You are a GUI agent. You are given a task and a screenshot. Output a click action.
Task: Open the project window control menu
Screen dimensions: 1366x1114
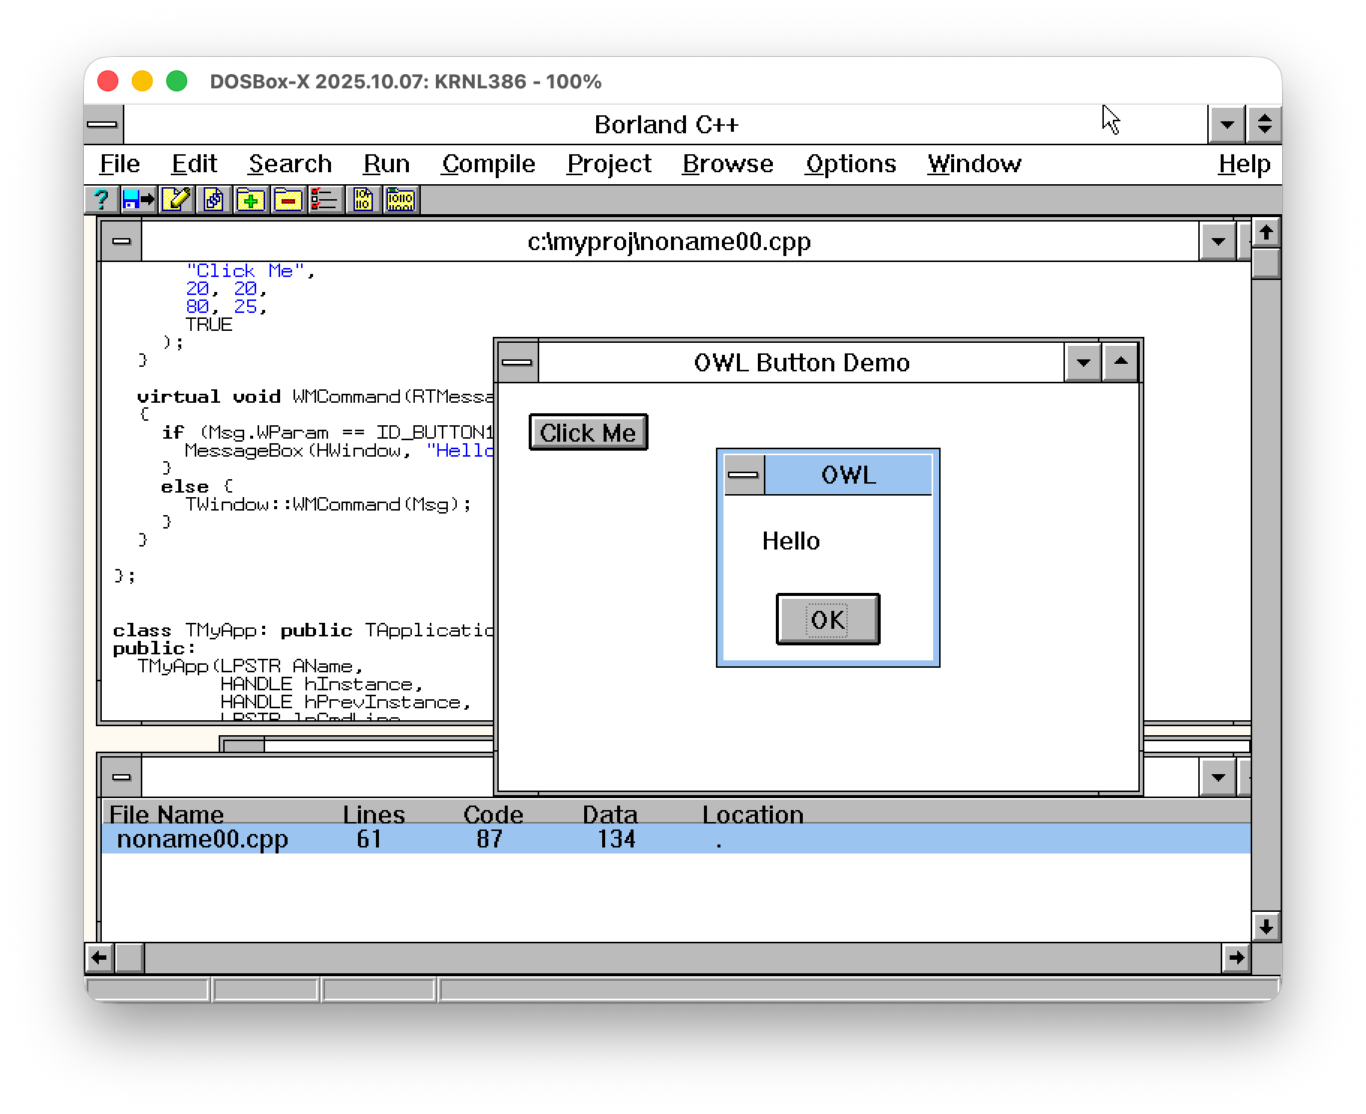coord(121,777)
